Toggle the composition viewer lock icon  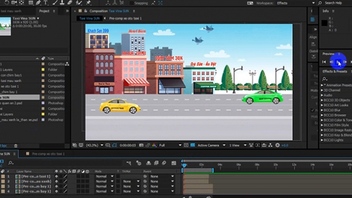pyautogui.click(x=86, y=11)
